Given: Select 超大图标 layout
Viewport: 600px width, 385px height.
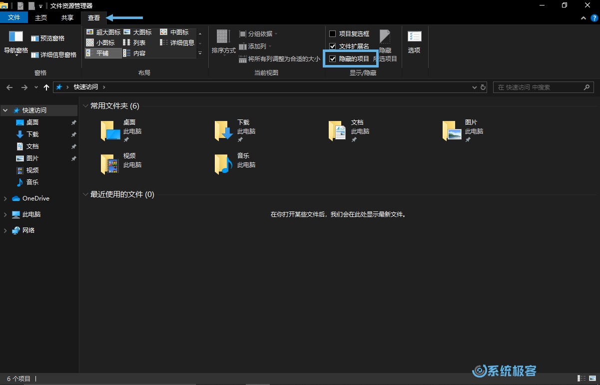Looking at the screenshot, I should 103,32.
